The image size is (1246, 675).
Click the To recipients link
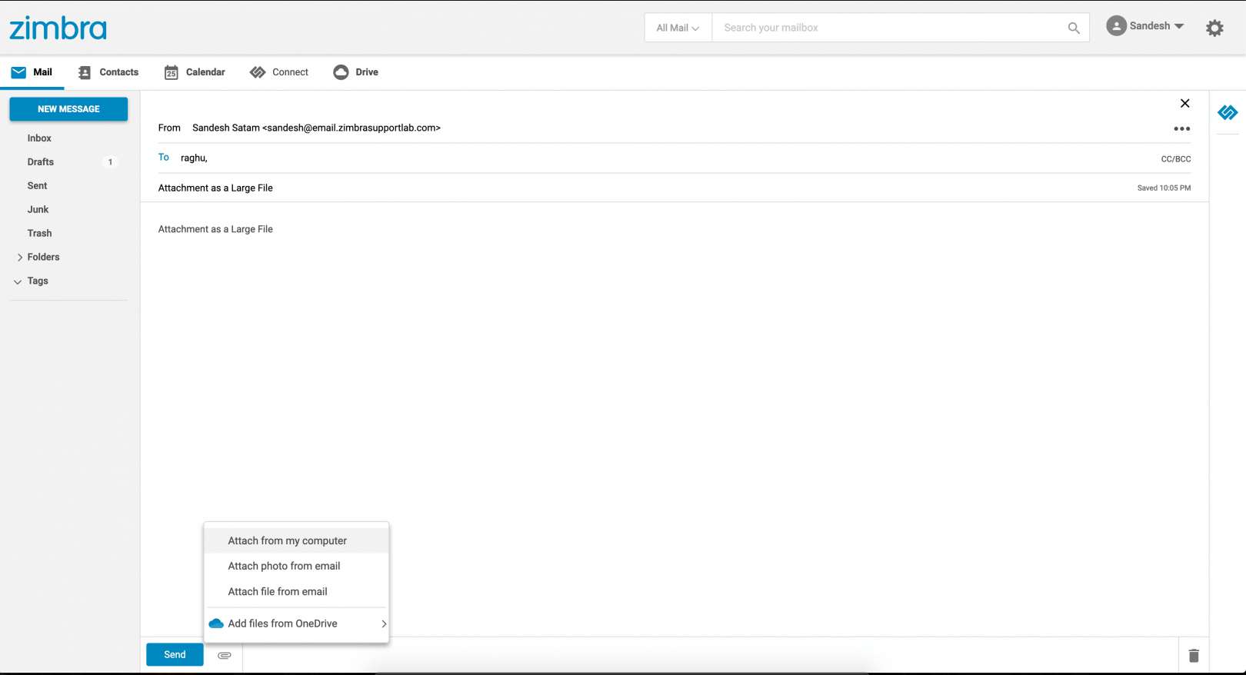[164, 158]
